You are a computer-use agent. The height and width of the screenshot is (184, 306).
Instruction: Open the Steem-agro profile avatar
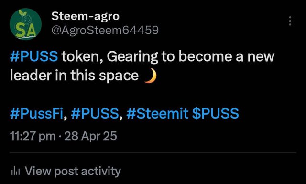25,24
